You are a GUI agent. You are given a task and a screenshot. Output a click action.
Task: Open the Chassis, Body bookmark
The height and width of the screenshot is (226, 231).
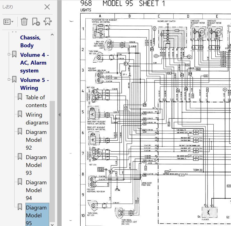(30, 41)
